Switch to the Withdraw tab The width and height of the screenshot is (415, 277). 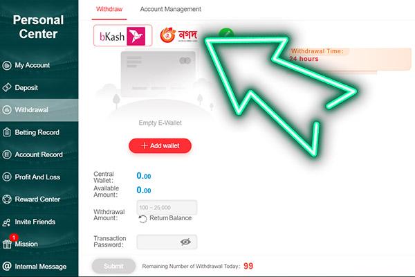tap(109, 9)
